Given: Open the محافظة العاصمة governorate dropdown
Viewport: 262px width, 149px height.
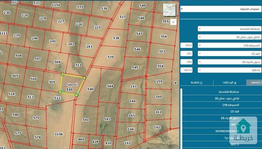Looking at the screenshot, I should [229, 29].
